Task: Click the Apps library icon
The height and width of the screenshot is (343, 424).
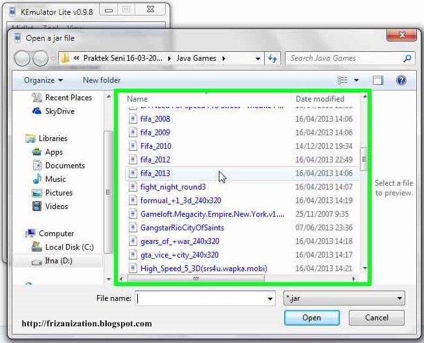Action: [x=37, y=152]
